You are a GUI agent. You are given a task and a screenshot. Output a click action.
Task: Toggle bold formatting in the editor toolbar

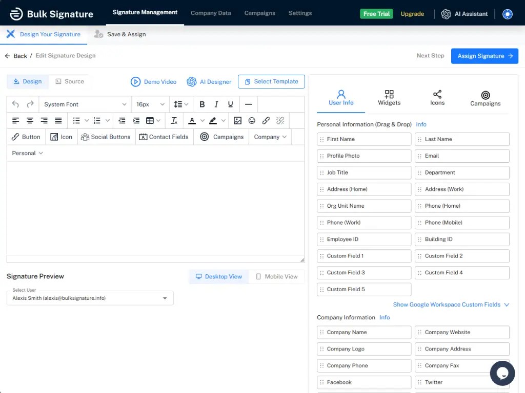[x=202, y=104]
